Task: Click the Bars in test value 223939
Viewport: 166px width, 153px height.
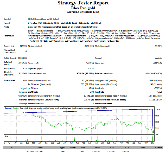Action: tap(23, 46)
